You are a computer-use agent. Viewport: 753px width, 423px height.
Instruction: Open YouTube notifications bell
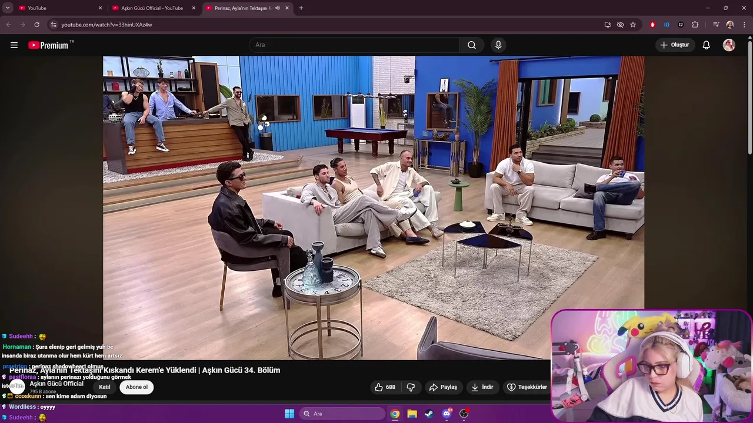[x=707, y=45]
